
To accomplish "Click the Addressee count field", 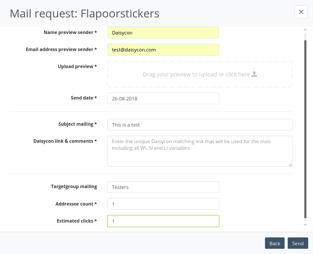I will [x=163, y=204].
